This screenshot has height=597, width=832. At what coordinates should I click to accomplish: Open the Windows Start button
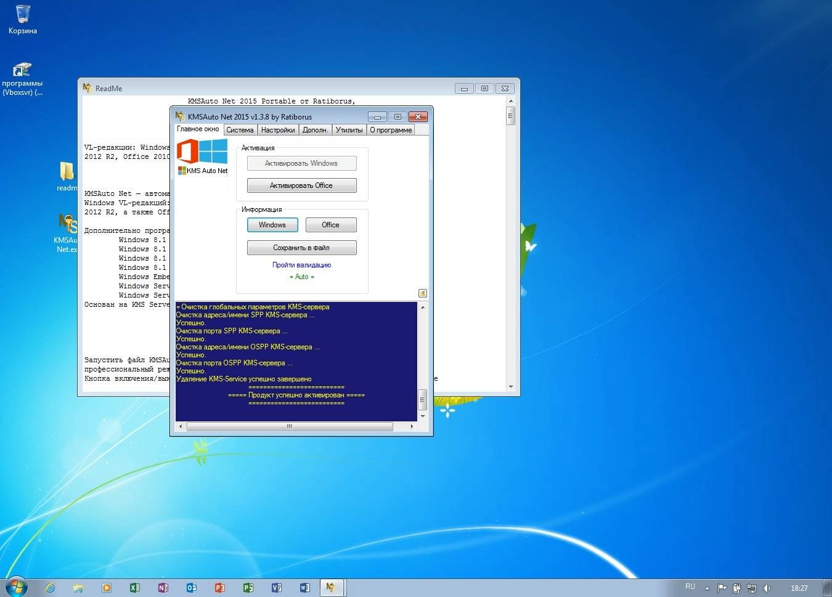pos(17,587)
